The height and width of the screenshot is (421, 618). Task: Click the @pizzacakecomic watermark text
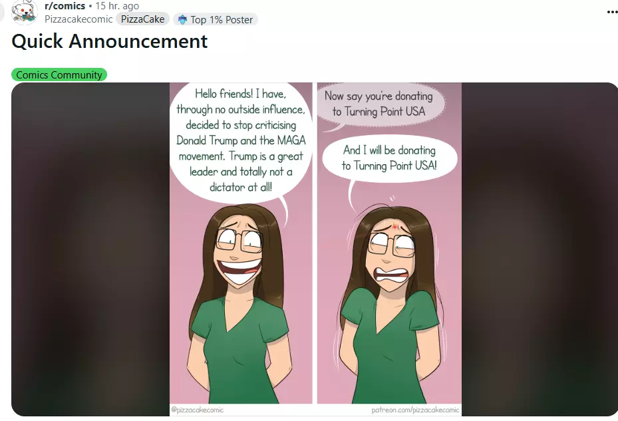tap(198, 410)
